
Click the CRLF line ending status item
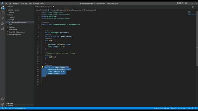(x=185, y=108)
